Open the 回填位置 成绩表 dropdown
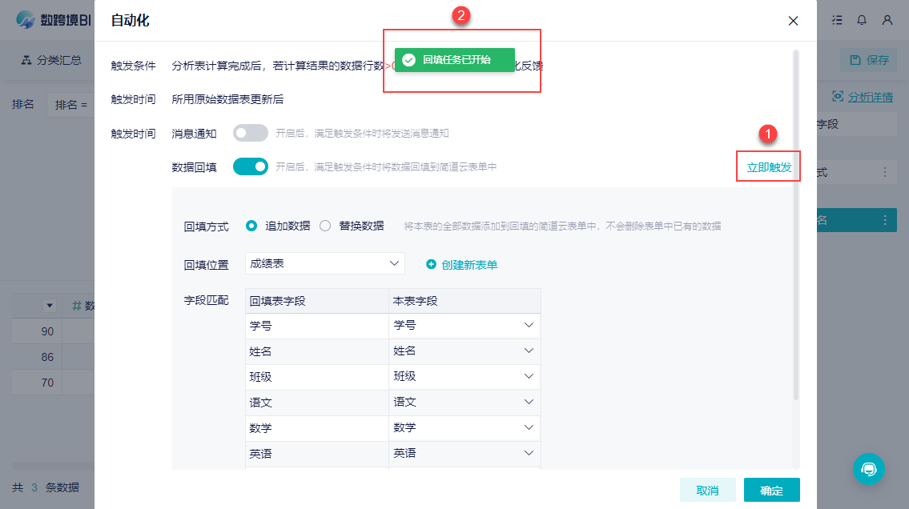909x509 pixels. click(324, 263)
